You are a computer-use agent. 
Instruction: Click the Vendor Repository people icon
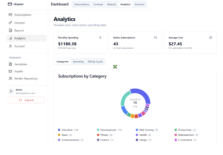pos(10,79)
